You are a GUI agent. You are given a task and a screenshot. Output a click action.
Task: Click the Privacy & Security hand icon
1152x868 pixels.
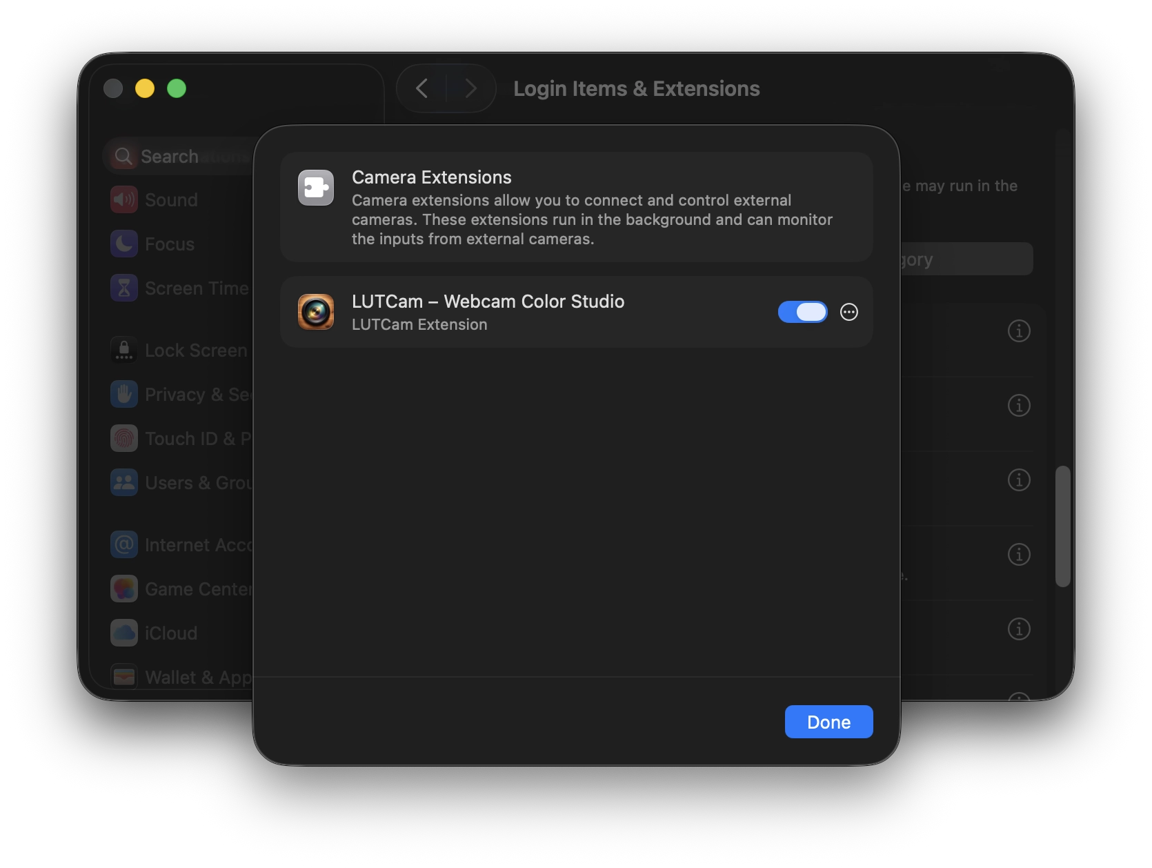tap(124, 395)
